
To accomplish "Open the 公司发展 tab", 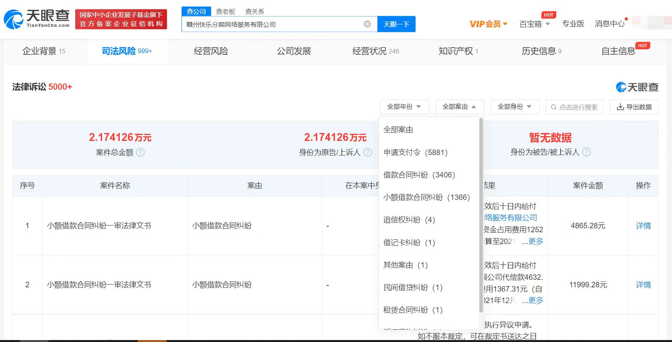I will point(294,51).
